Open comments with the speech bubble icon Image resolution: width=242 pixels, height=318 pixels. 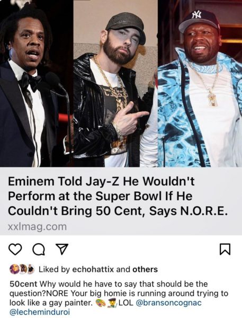(x=39, y=249)
